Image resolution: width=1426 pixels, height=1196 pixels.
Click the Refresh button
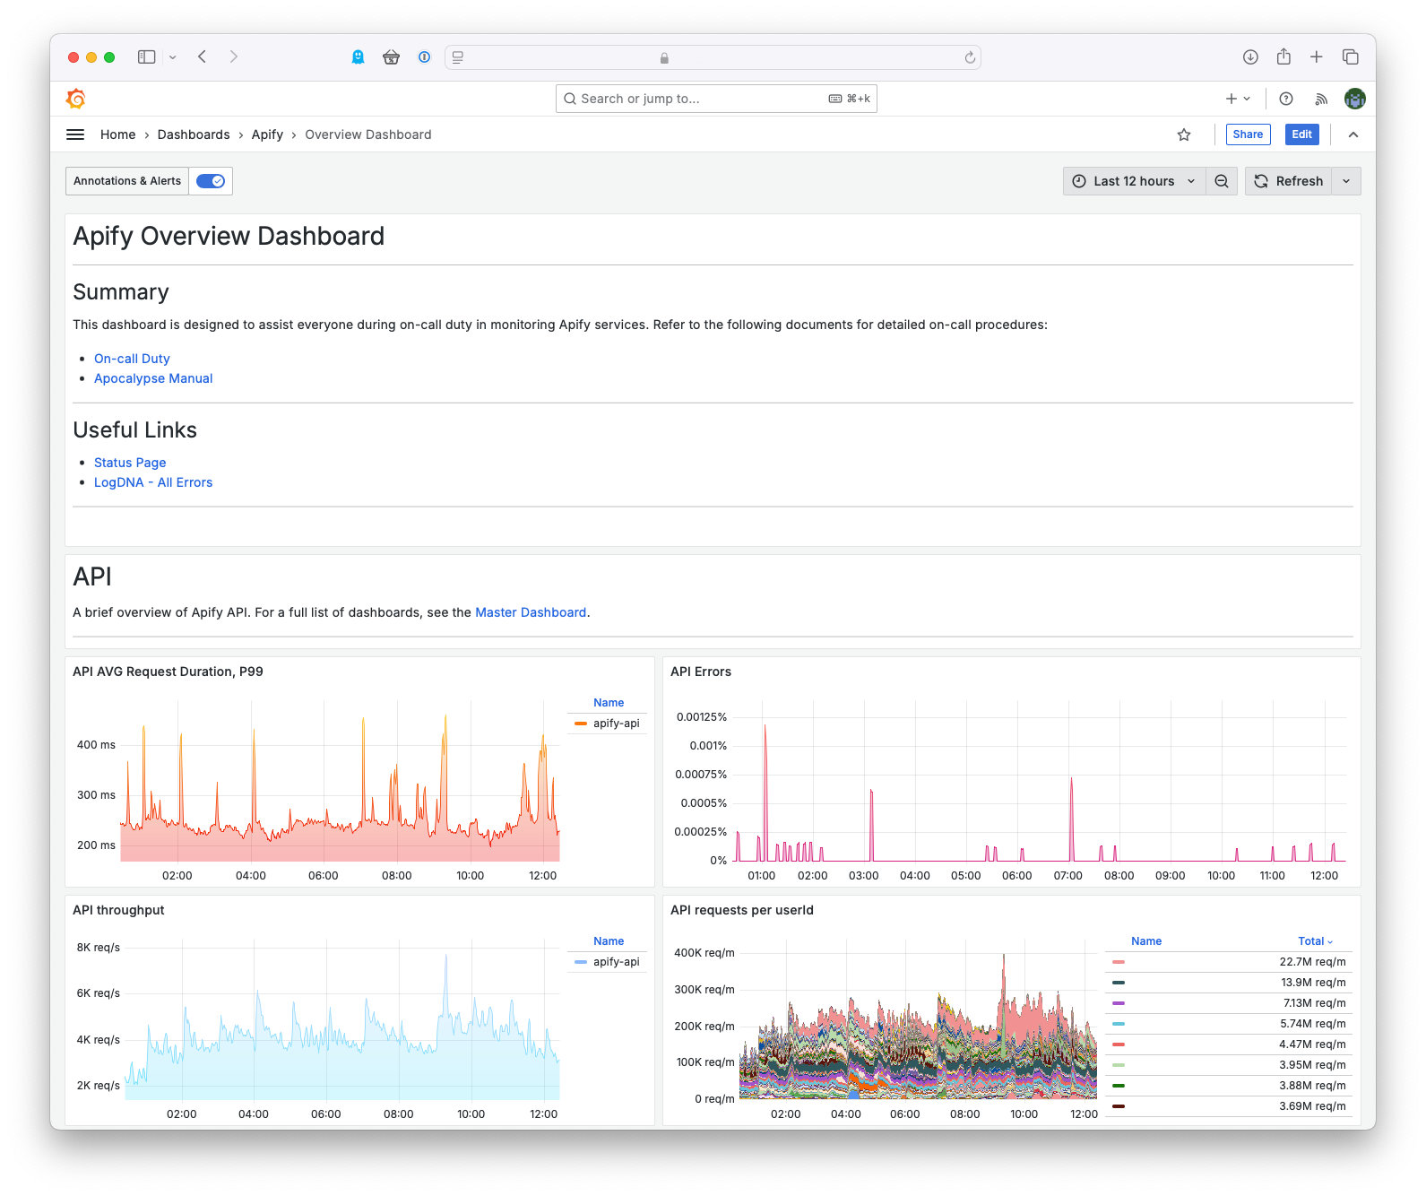tap(1289, 181)
